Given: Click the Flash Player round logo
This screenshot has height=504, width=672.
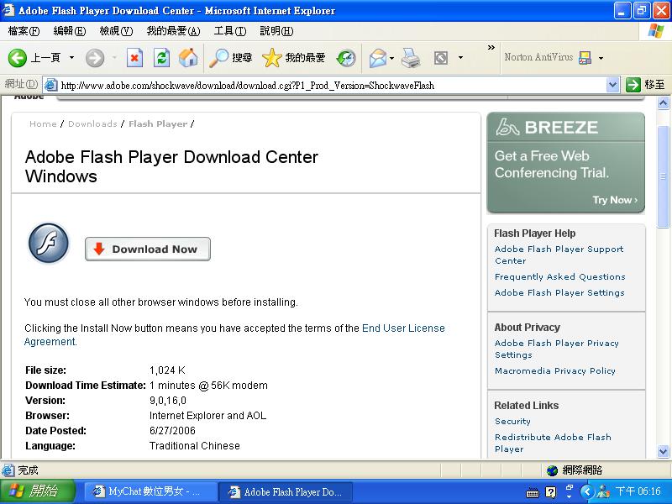Looking at the screenshot, I should pyautogui.click(x=49, y=243).
